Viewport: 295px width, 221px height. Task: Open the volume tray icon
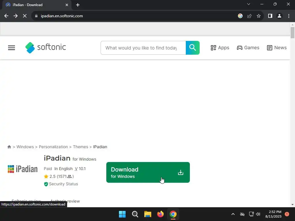point(258,214)
